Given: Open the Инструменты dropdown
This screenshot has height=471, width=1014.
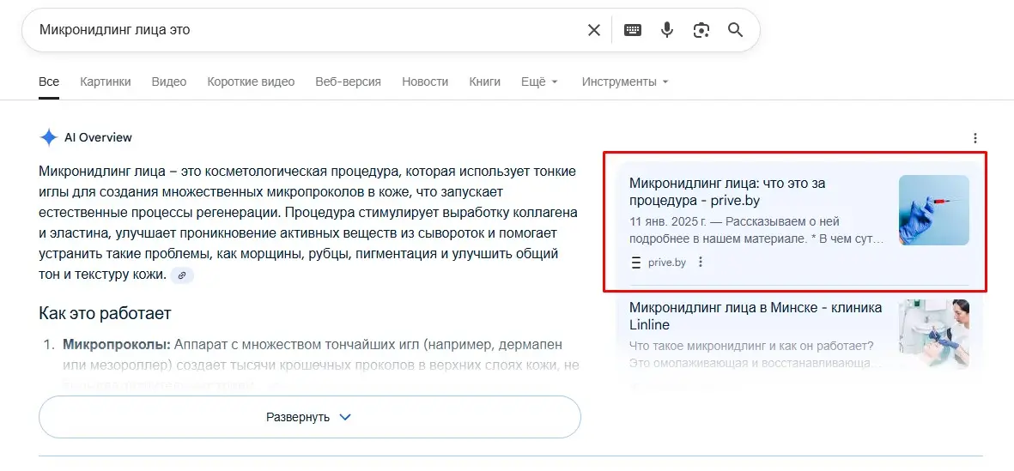Looking at the screenshot, I should [624, 82].
